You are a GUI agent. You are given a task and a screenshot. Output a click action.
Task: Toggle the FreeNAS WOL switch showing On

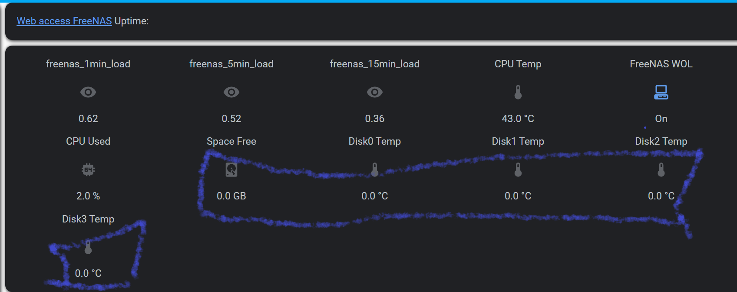[661, 118]
